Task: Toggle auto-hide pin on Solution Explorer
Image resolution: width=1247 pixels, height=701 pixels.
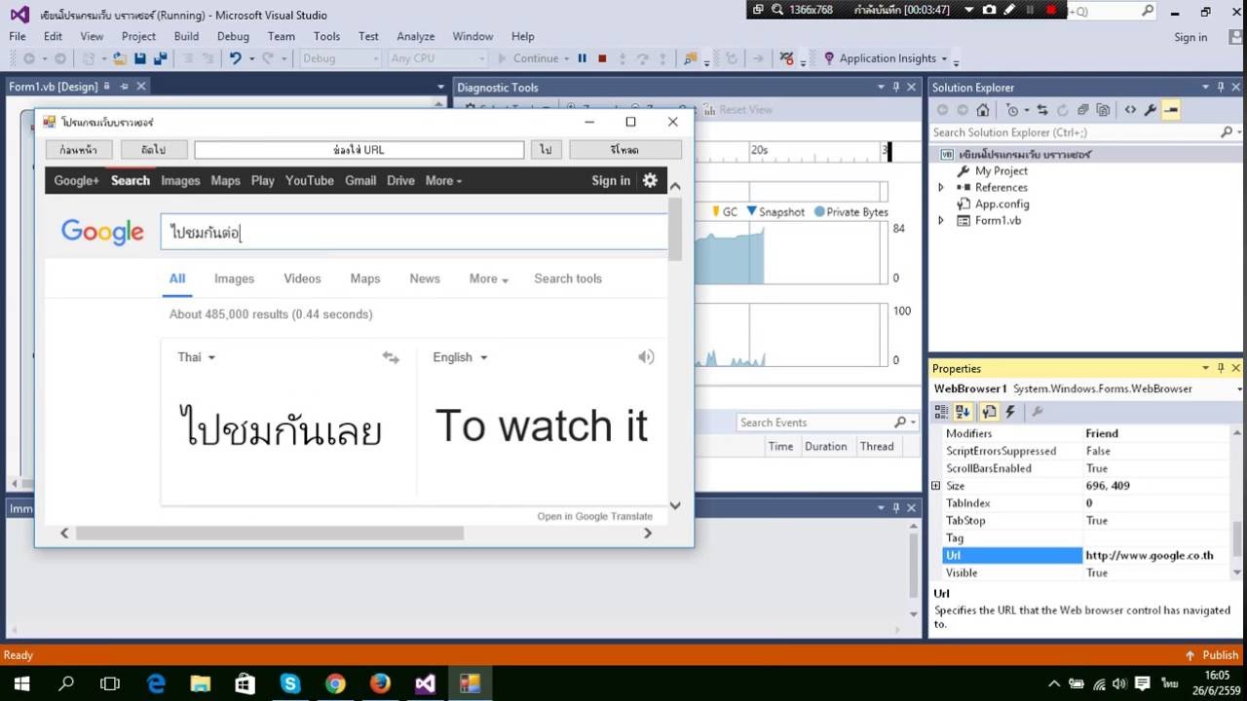Action: (1221, 87)
